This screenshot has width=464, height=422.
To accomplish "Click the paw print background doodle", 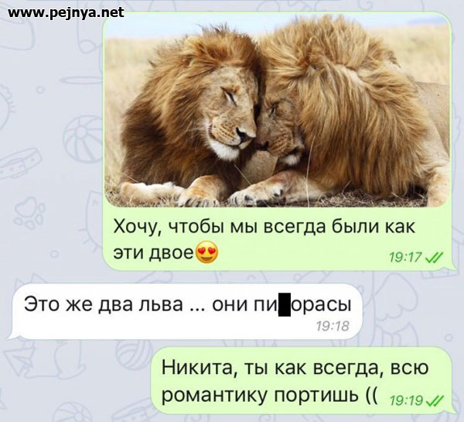I will click(x=30, y=213).
